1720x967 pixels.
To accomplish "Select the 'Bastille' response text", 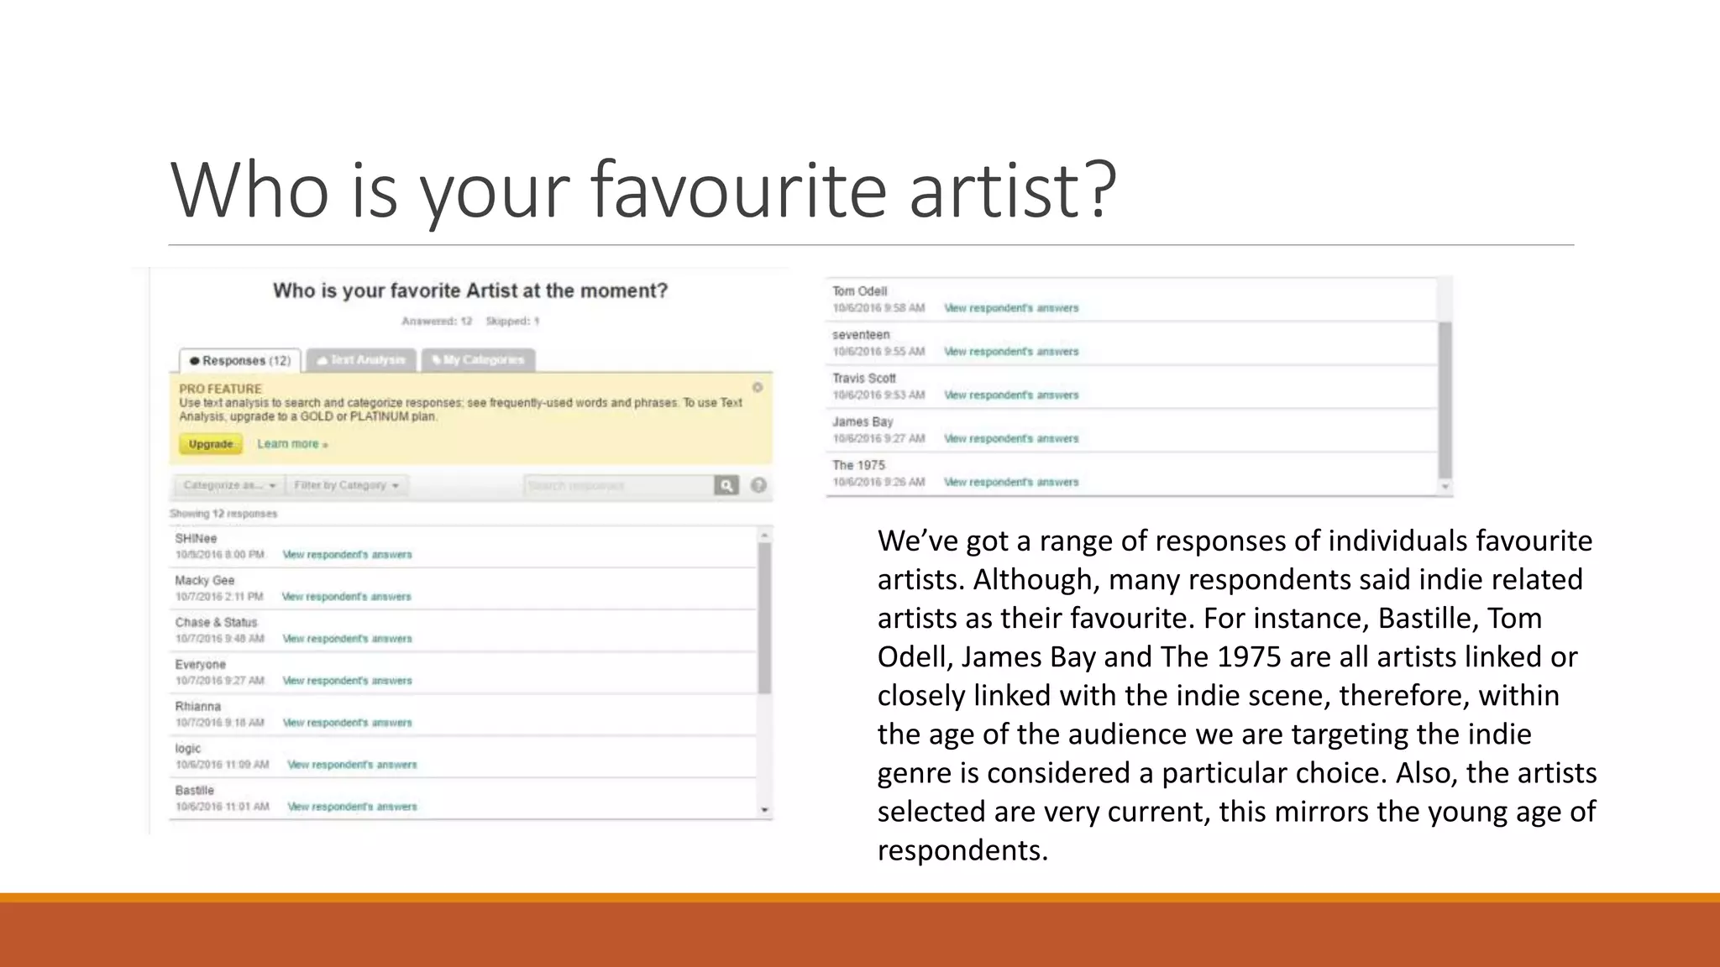I will (x=194, y=790).
